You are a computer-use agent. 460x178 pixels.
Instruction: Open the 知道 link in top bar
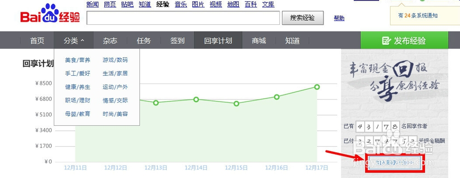(x=145, y=5)
